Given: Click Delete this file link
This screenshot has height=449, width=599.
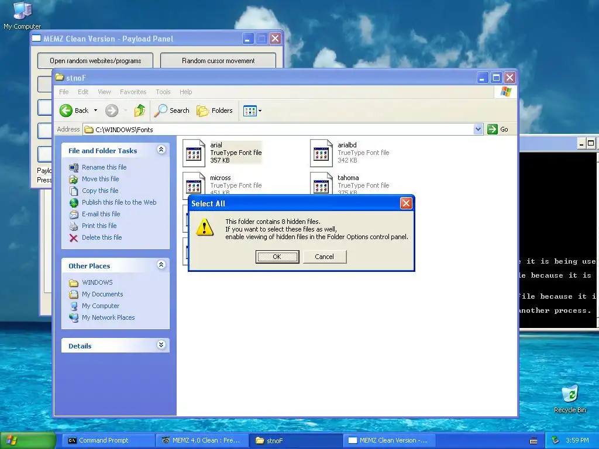Looking at the screenshot, I should pos(102,237).
